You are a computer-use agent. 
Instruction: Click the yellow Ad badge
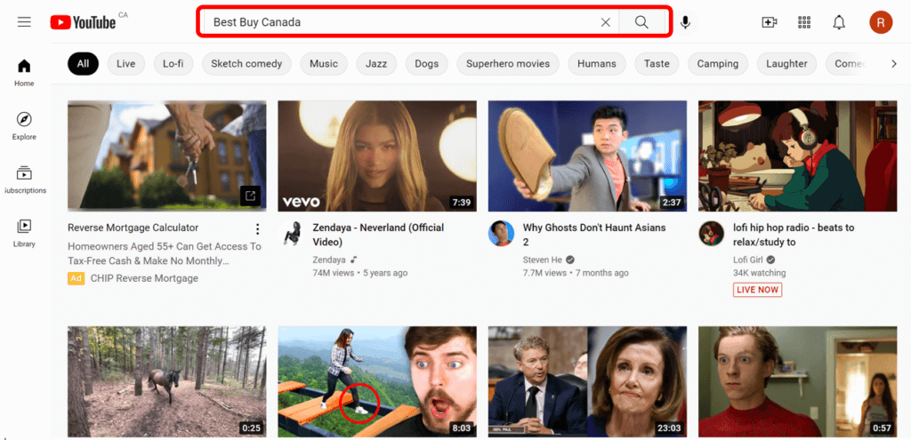point(77,278)
